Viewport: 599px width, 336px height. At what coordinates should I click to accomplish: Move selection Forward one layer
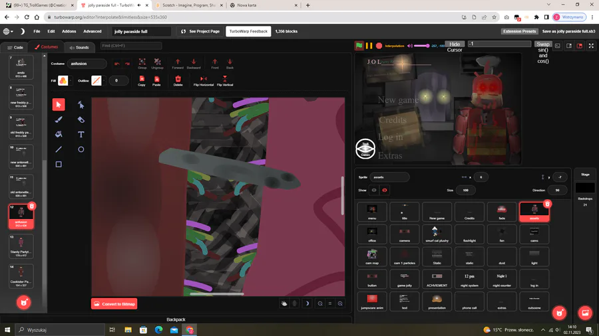(x=178, y=64)
